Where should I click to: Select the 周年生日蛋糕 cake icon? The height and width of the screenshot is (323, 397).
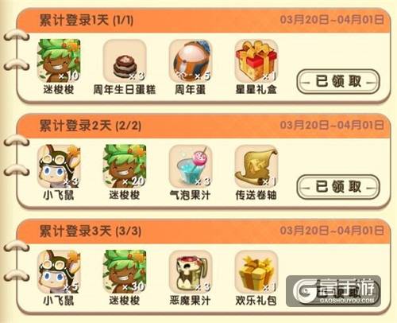click(125, 60)
